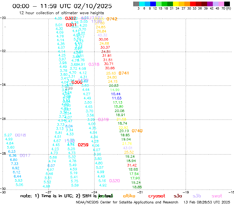The height and width of the screenshot is (205, 234).
Task: Click the cyan swatch in the color scale
Action: pos(142,4)
